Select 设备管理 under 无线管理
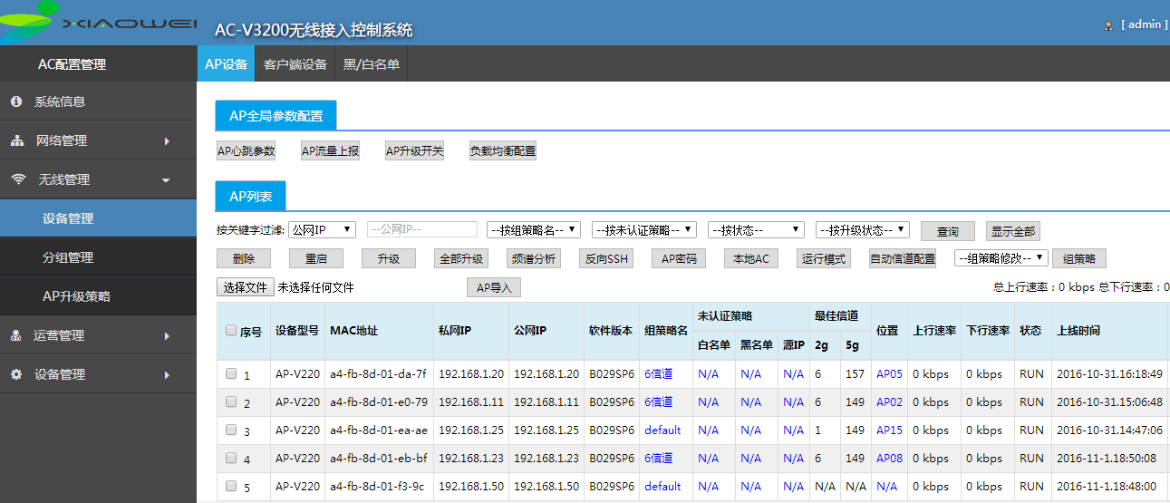Image resolution: width=1170 pixels, height=503 pixels. click(x=98, y=218)
